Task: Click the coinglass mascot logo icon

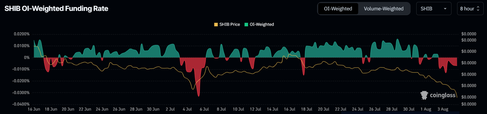Action: click(x=424, y=95)
